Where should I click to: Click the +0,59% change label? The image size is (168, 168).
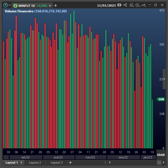tap(42, 6)
